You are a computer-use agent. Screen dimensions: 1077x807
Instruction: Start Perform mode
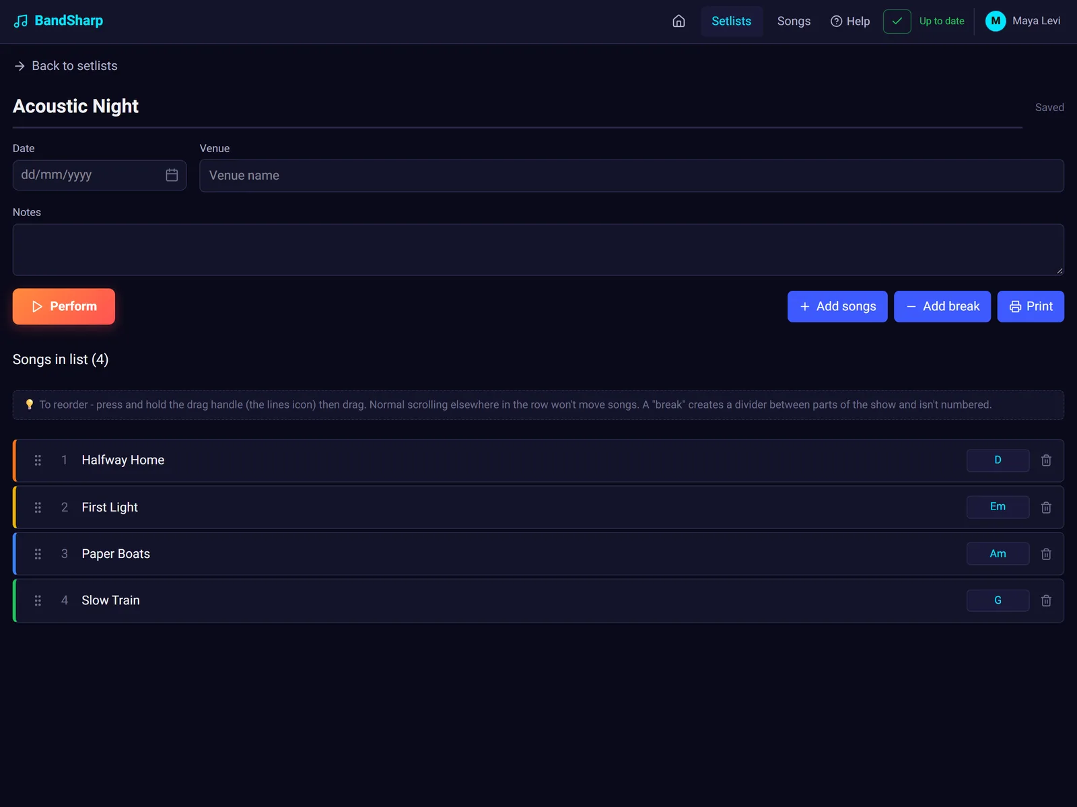pos(64,306)
